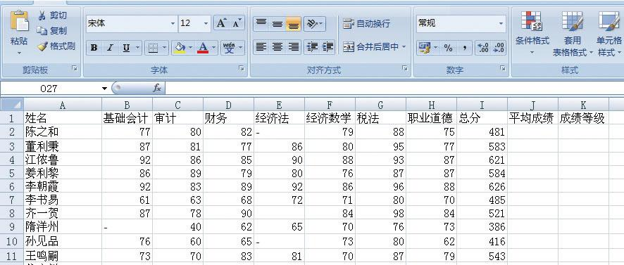
Task: Open alignment 对齐方式 dialog launcher
Action: (405, 69)
